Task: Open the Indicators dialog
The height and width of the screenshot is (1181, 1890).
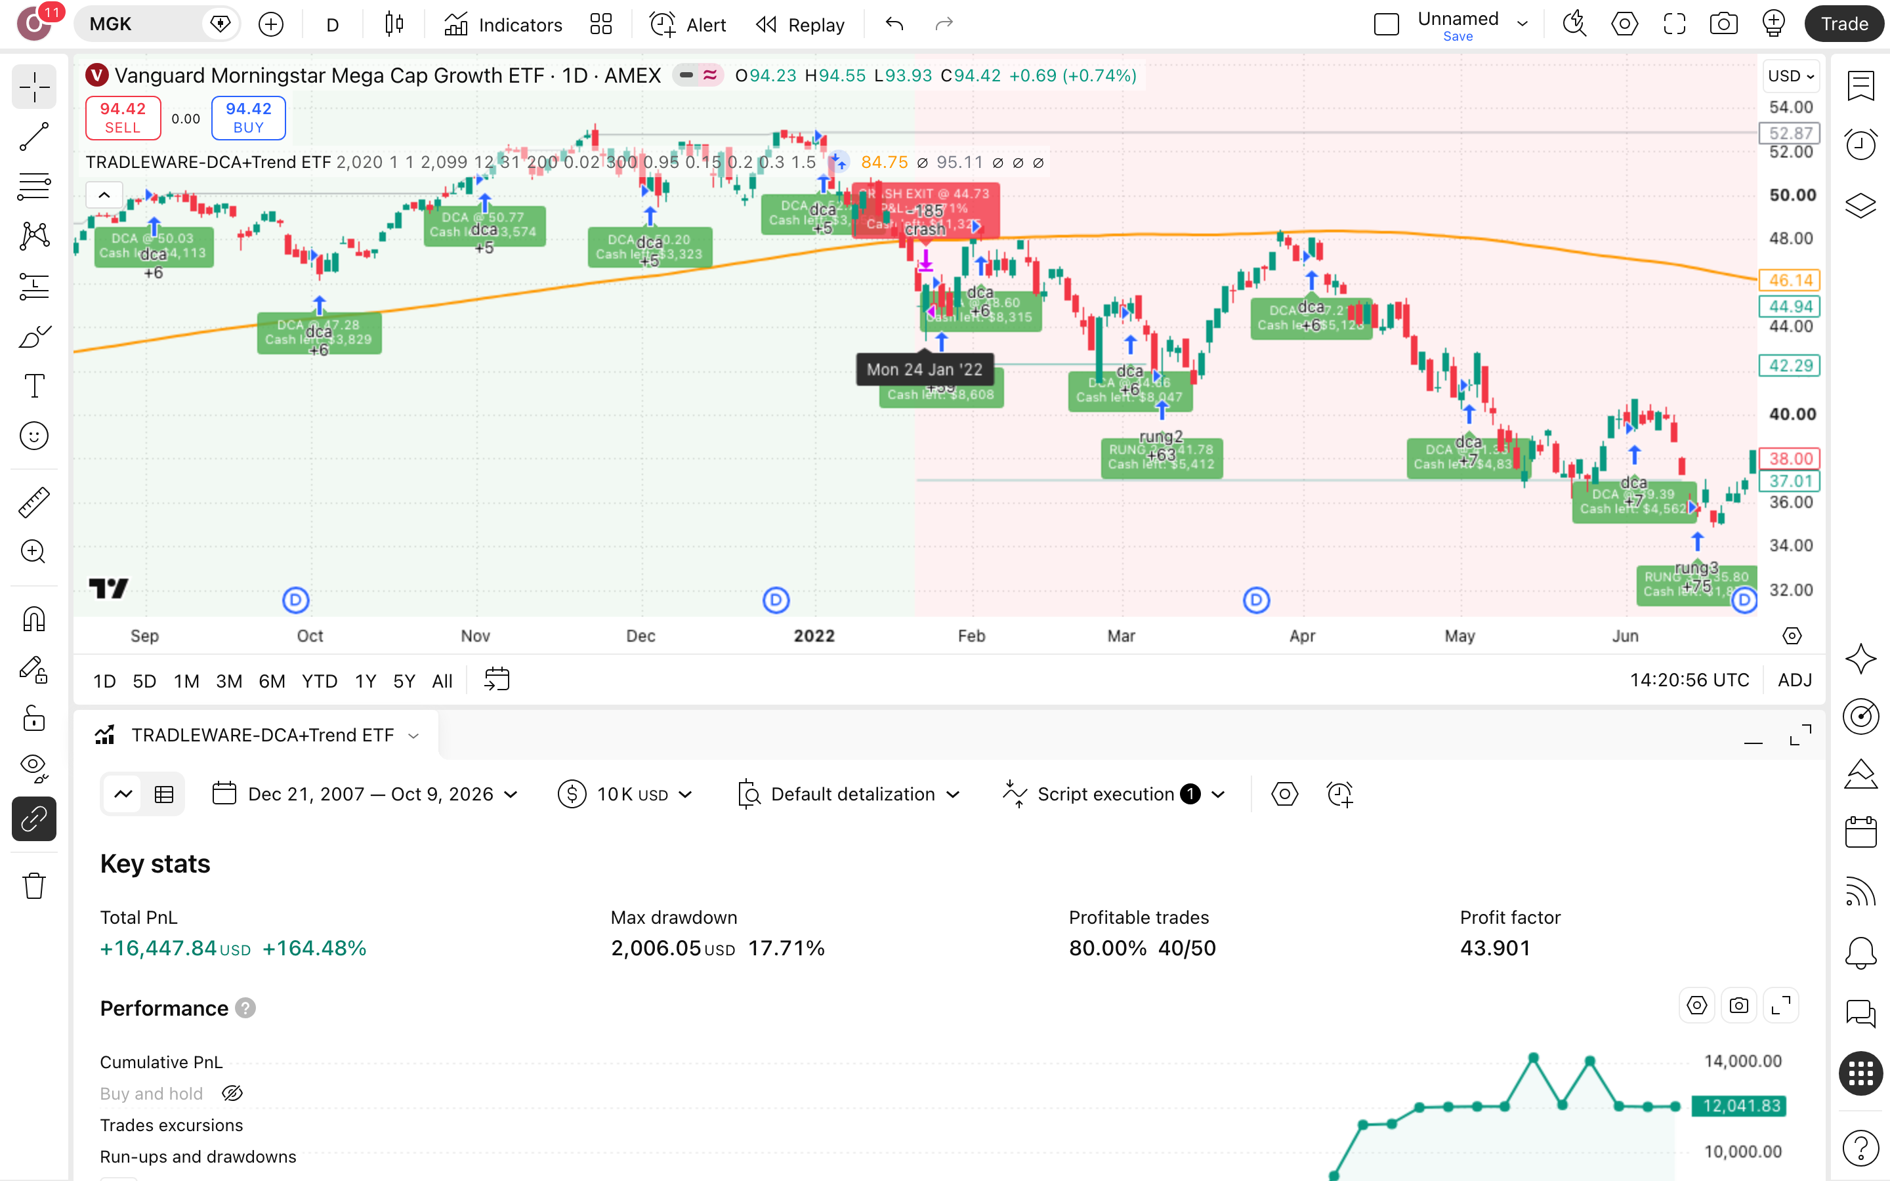Action: click(x=503, y=24)
